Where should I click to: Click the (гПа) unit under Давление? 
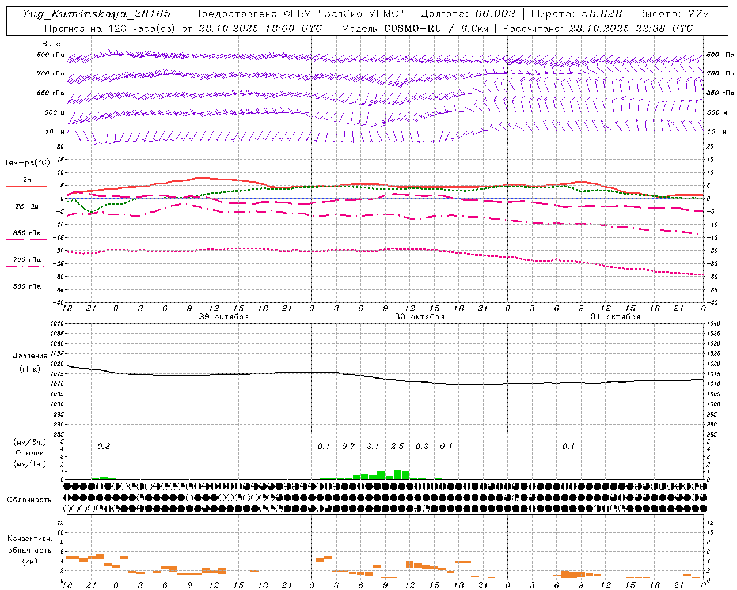[x=30, y=369]
